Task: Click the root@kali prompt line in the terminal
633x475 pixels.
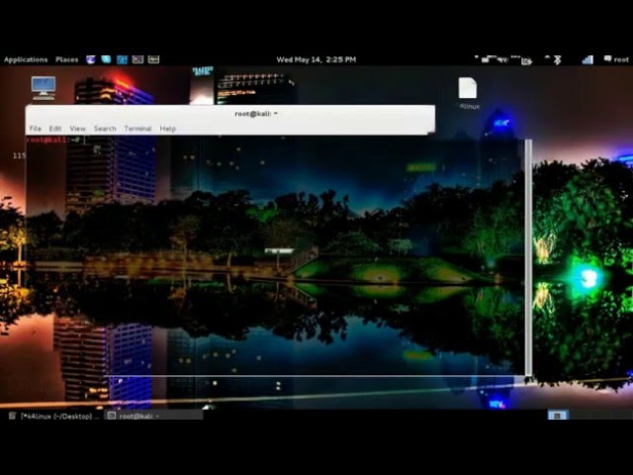Action: [x=55, y=141]
